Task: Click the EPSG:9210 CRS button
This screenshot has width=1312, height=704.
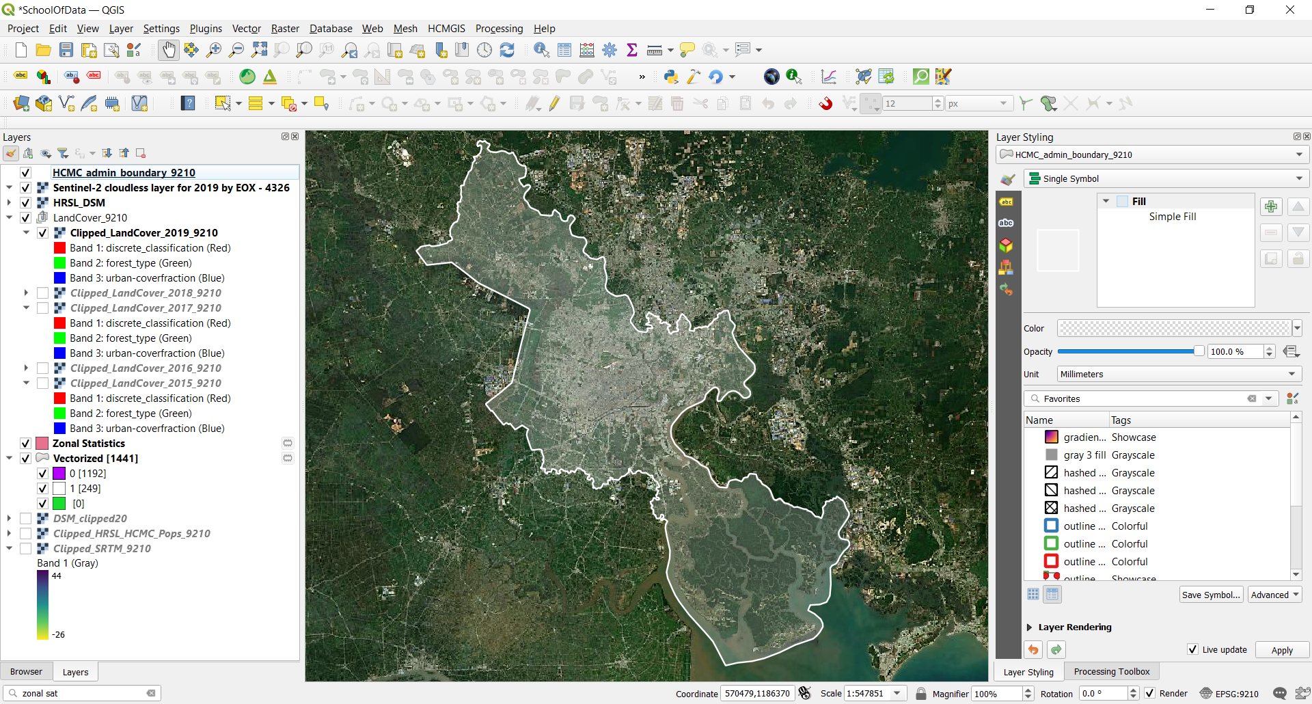Action: point(1229,693)
